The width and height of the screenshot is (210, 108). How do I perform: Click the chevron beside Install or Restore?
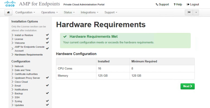[13, 35]
